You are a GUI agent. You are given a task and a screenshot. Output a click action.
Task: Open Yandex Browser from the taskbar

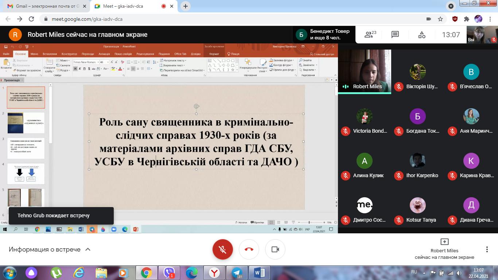pos(214,273)
